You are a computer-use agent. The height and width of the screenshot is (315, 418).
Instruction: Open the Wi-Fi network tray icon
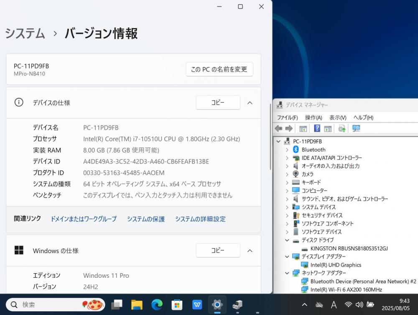[x=348, y=304]
